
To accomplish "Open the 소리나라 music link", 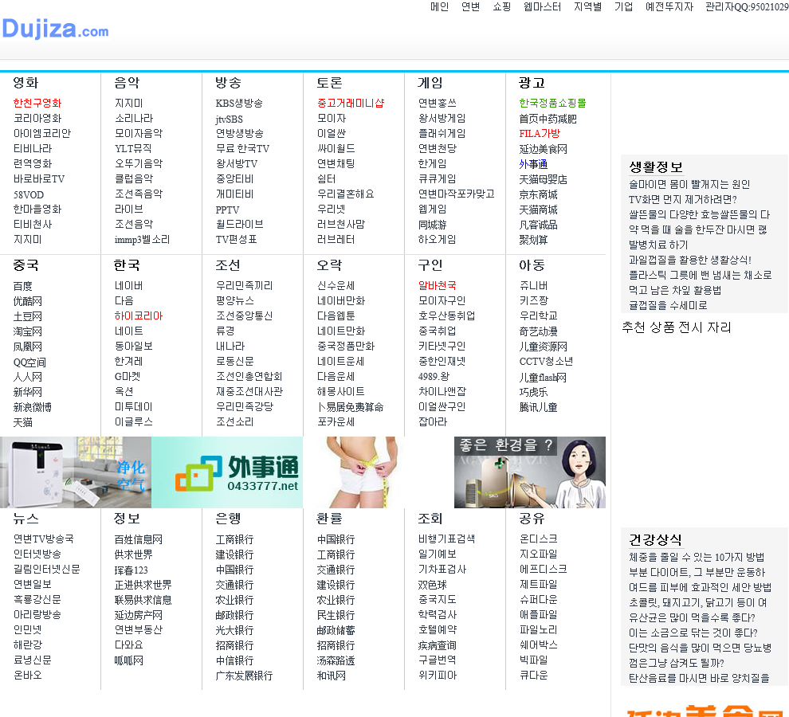I will (134, 118).
